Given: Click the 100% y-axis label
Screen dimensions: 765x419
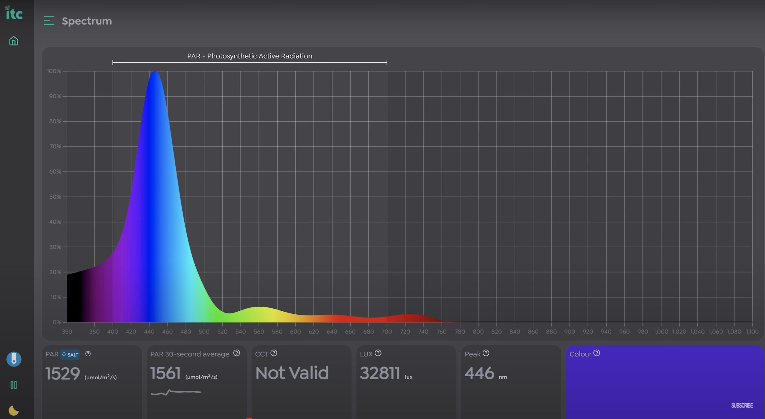Looking at the screenshot, I should pos(54,71).
